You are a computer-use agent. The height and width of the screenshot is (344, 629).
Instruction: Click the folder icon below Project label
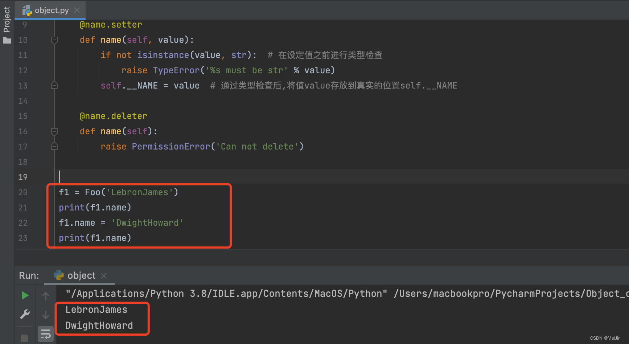coord(7,40)
